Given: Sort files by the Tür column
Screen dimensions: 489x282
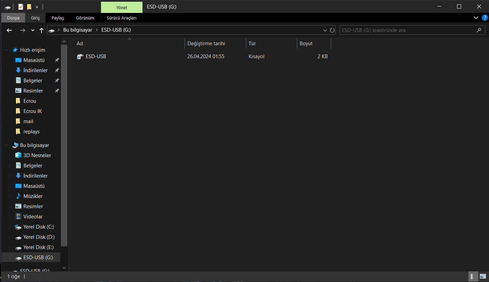Looking at the screenshot, I should pyautogui.click(x=252, y=44).
